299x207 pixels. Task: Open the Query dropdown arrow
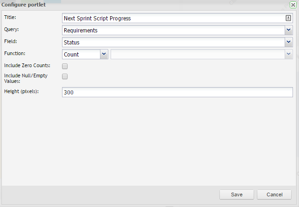[288, 30]
